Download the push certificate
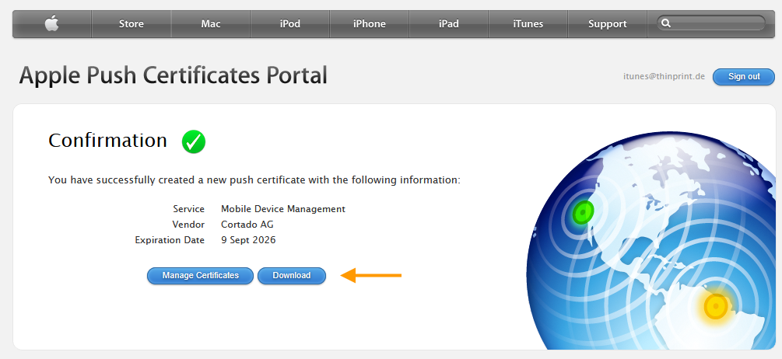782x359 pixels. point(291,275)
